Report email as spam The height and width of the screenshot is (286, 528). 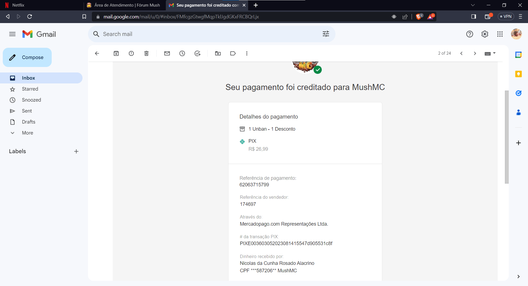point(131,53)
